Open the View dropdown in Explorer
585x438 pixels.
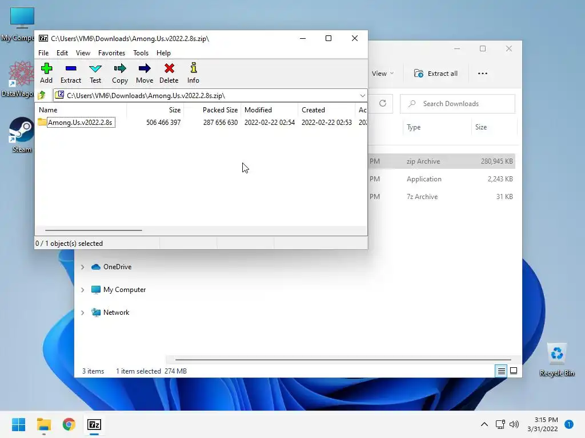pos(382,74)
